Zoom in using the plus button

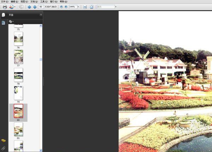click(66, 7)
